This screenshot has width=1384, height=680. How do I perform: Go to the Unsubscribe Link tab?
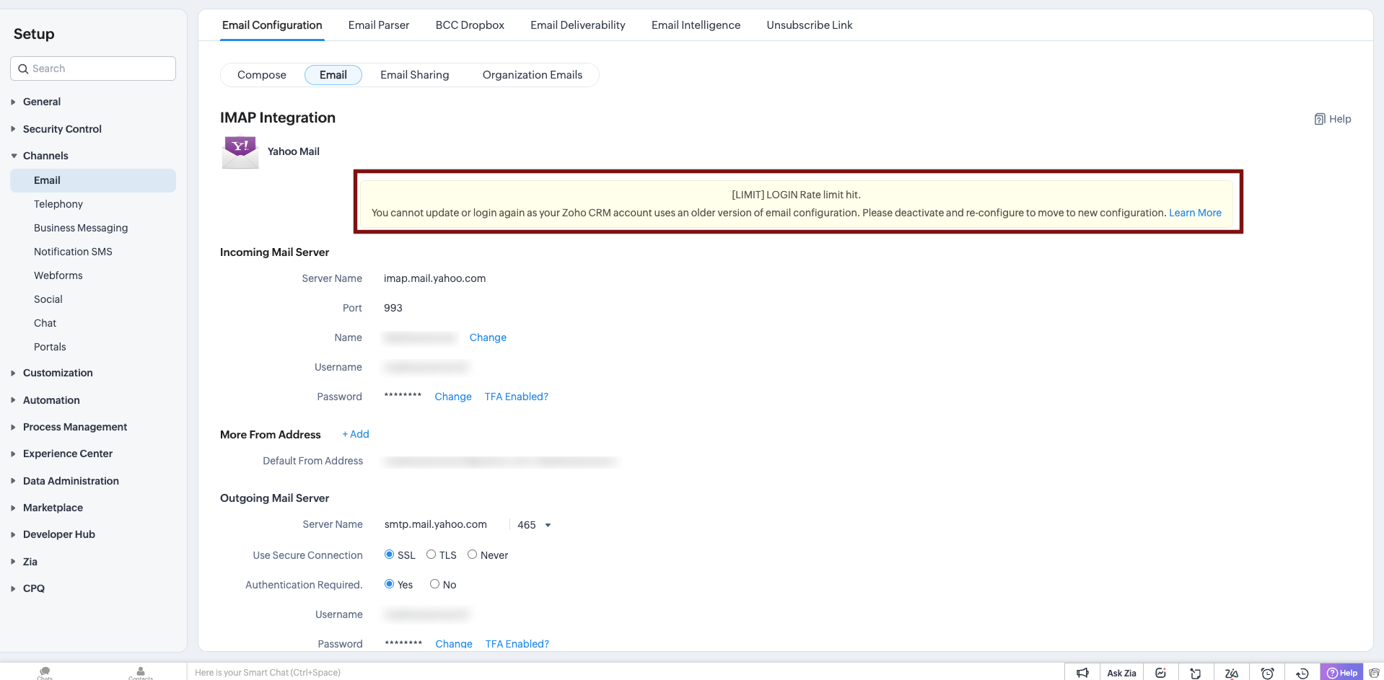coord(810,25)
